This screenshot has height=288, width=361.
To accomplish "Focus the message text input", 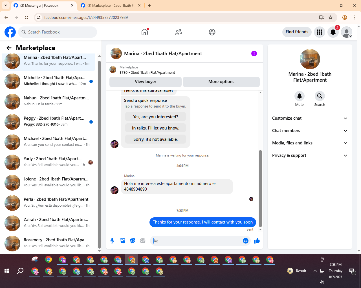I will click(x=197, y=241).
